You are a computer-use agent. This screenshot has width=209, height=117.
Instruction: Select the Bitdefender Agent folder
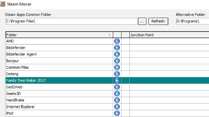tap(59, 54)
